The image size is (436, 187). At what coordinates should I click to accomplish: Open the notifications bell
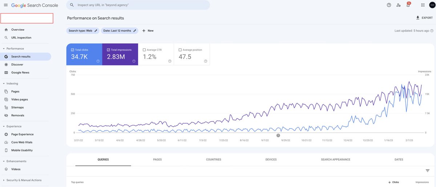[408, 5]
